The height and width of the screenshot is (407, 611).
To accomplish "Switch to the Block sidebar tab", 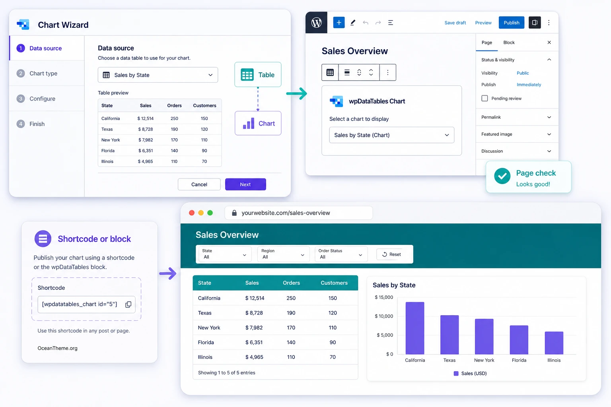I will (509, 43).
